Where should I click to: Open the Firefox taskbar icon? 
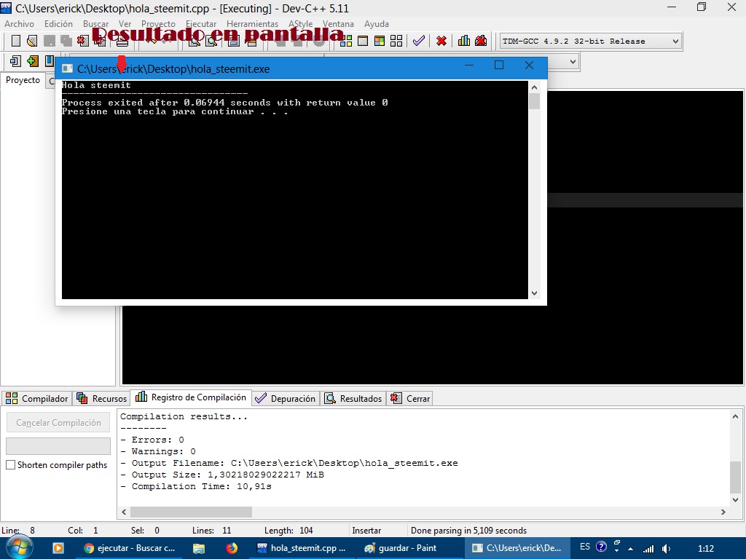(x=232, y=548)
